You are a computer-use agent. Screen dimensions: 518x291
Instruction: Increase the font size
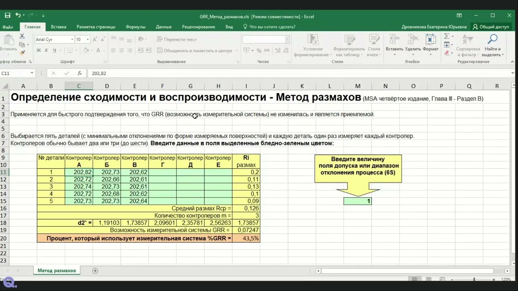tap(95, 39)
